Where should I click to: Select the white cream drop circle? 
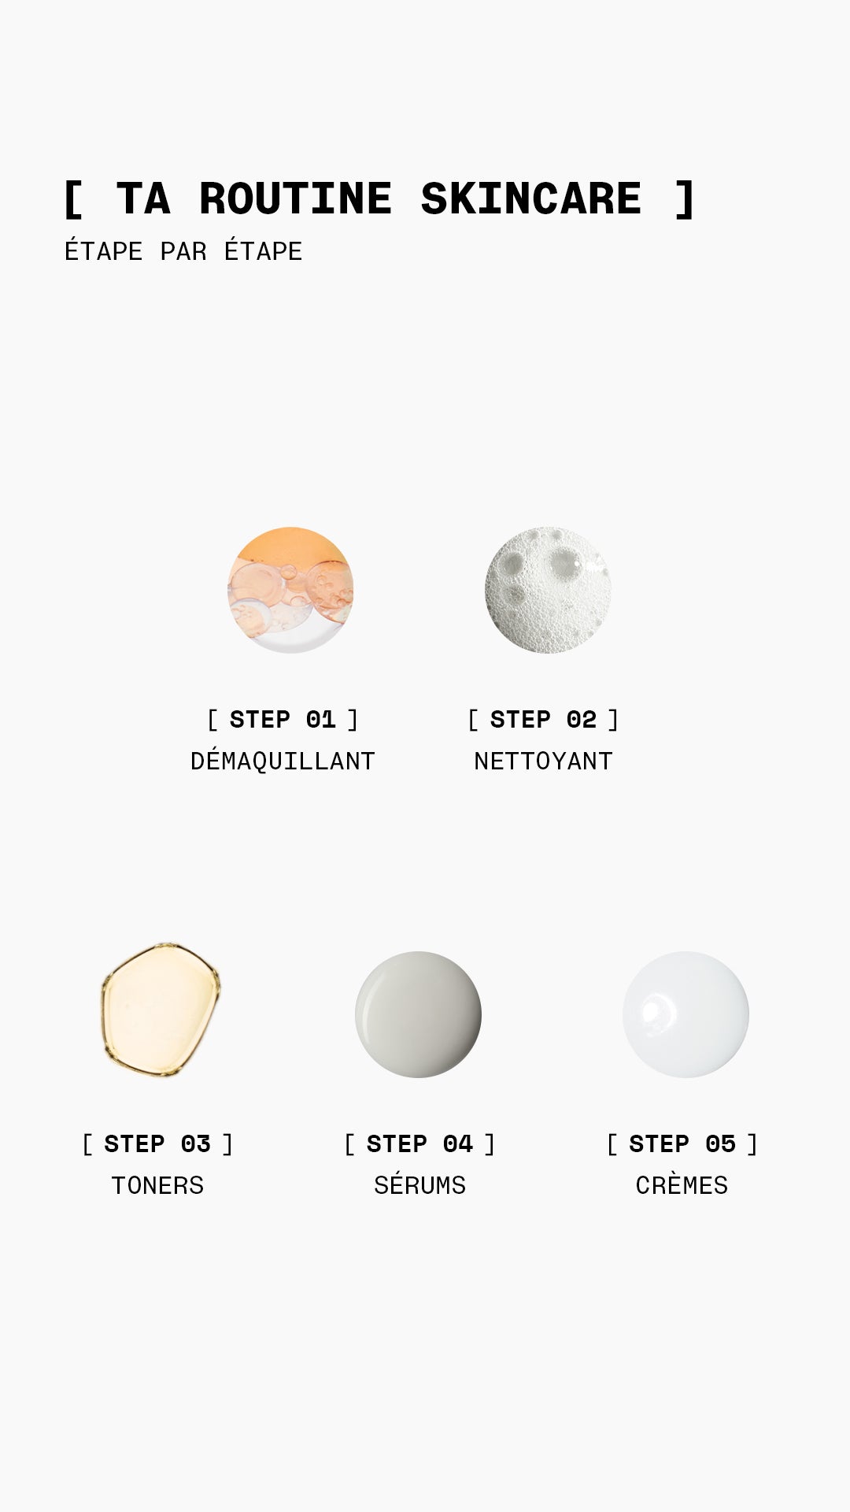click(x=686, y=1014)
